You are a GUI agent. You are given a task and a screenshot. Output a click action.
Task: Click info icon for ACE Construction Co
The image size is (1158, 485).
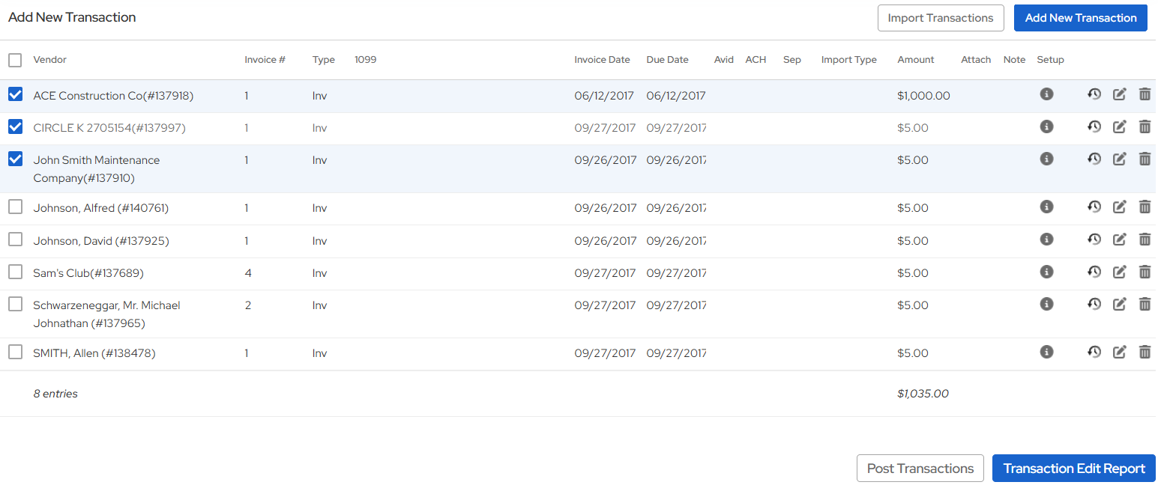[x=1046, y=94]
